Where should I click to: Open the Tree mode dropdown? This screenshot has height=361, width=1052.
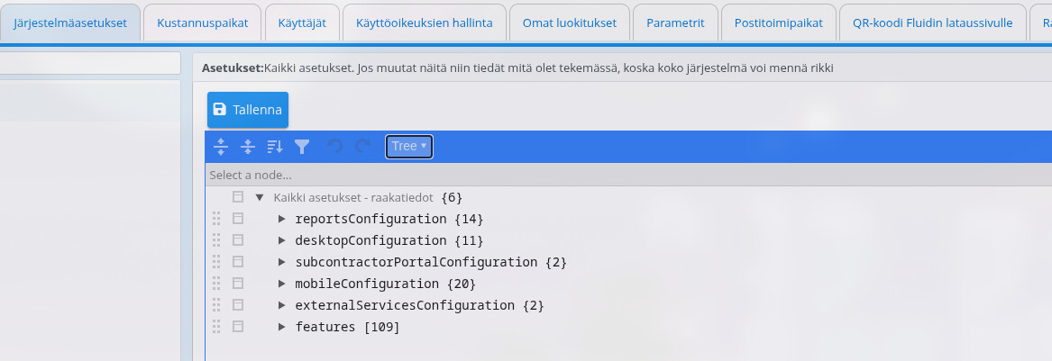tap(409, 146)
